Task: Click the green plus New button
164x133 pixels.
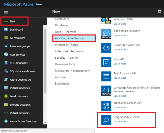Action: [6, 21]
